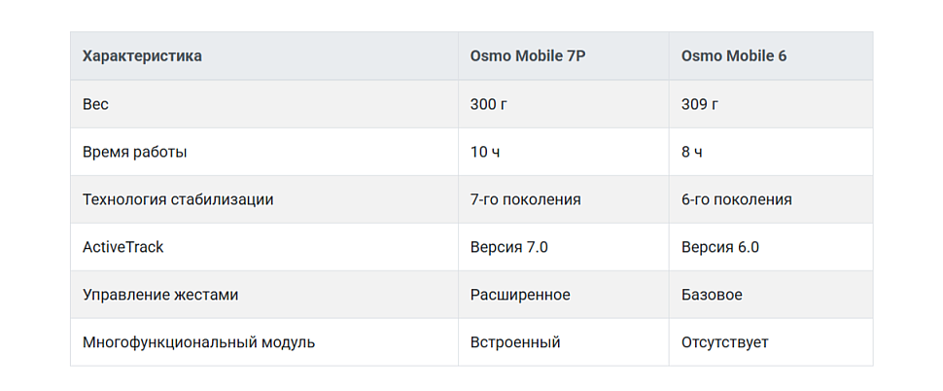Click the "300 г" weight cell
This screenshot has height=391, width=943.
tap(488, 104)
